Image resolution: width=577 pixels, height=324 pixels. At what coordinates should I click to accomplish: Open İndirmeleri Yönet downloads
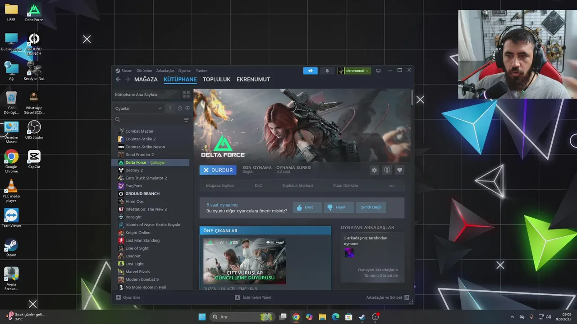point(253,297)
